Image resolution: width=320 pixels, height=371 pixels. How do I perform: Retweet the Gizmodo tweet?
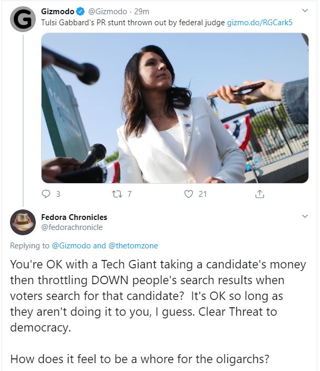pos(118,194)
